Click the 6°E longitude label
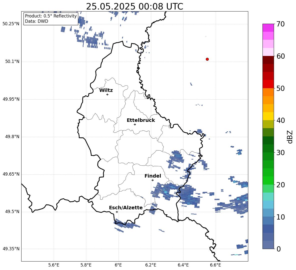Viewport: 296px width, 270px height. [x=118, y=265]
